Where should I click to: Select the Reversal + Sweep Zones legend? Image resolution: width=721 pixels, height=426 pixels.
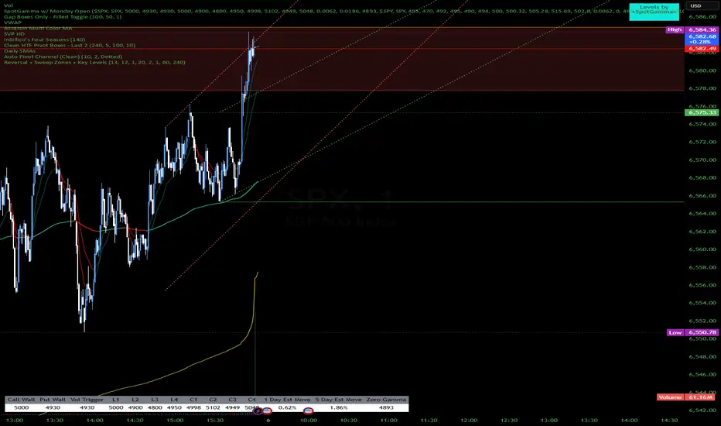pyautogui.click(x=94, y=62)
